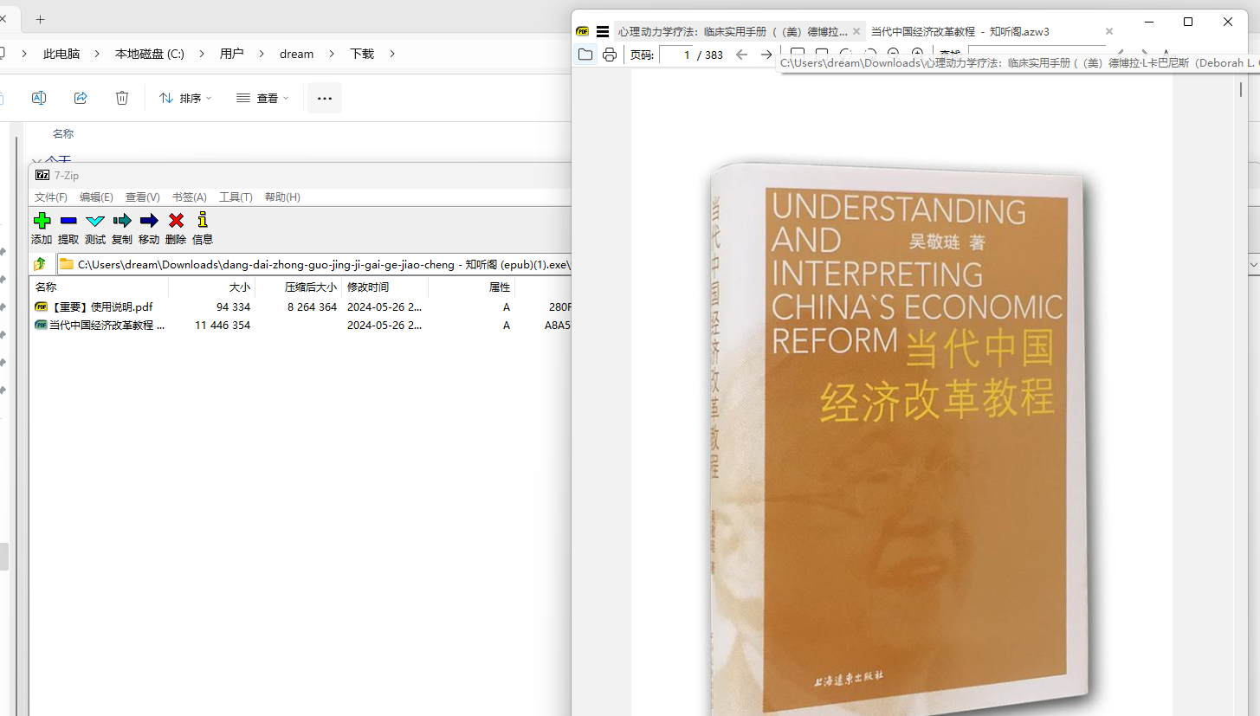Click the 7-Zip logo in title bar
This screenshot has width=1260, height=716.
coord(42,175)
